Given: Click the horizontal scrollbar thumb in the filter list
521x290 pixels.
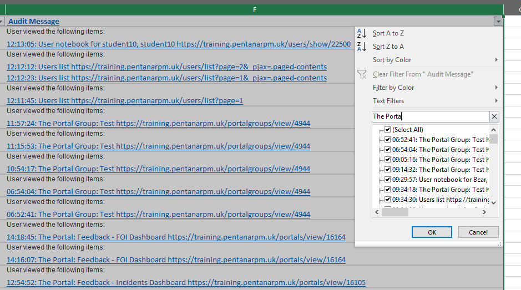Looking at the screenshot, I should (x=394, y=212).
